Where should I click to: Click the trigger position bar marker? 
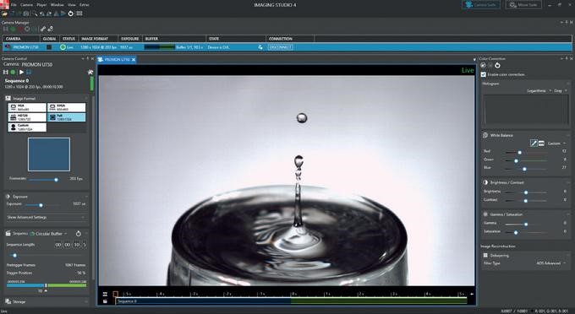(x=46, y=285)
